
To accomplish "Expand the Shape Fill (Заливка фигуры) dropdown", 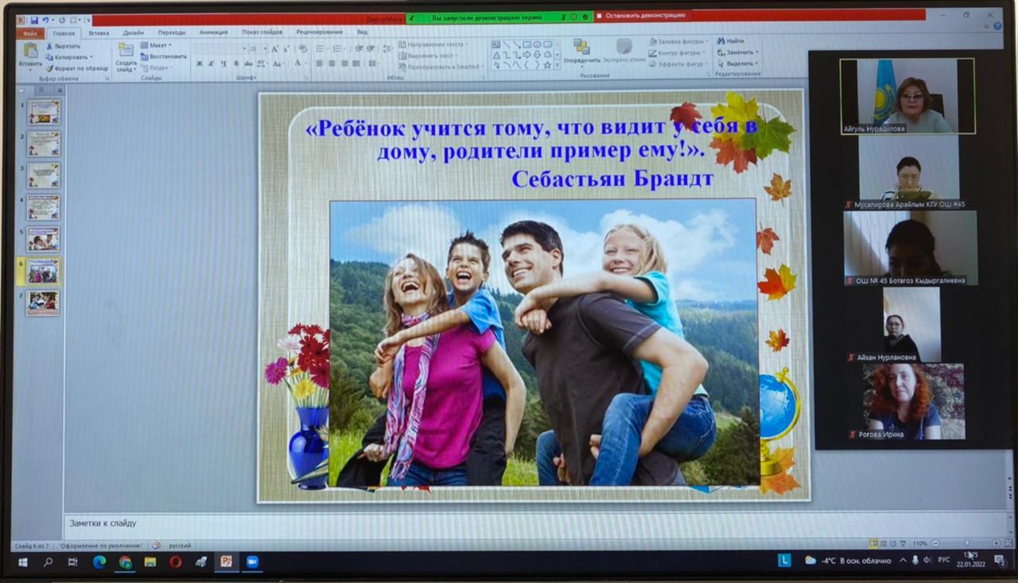I will [676, 41].
